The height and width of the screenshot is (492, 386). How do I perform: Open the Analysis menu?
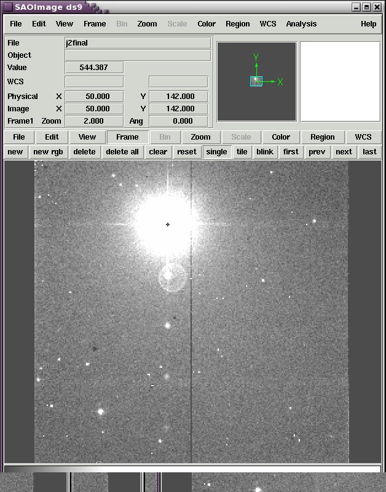point(301,24)
